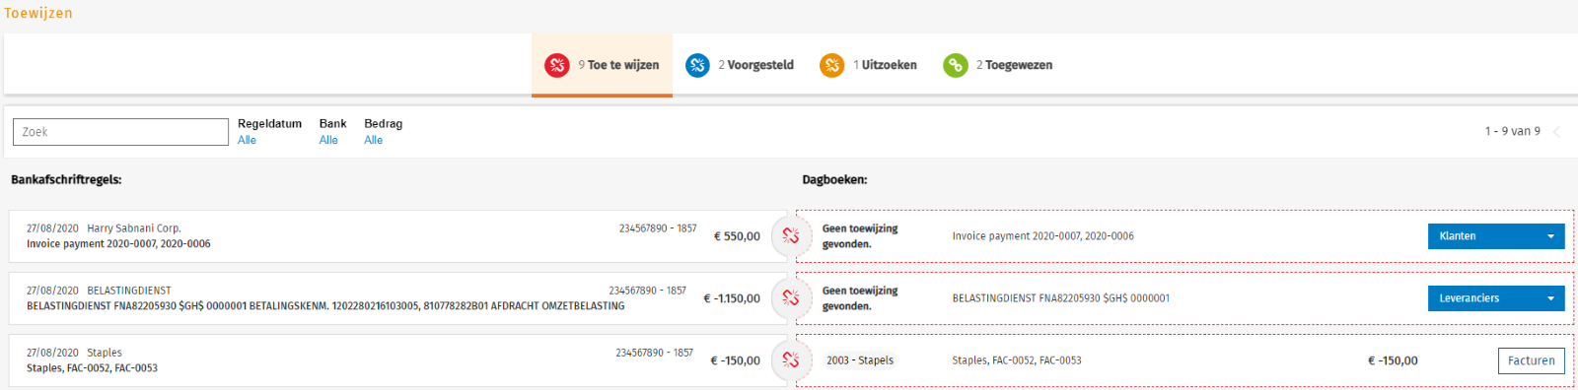Click orange link icon beside Uitzoeken

(832, 65)
